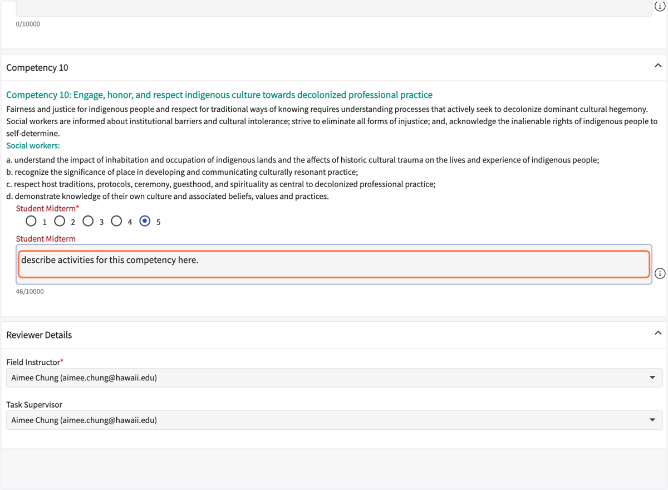Click the Competency 10 green heading text

[219, 95]
